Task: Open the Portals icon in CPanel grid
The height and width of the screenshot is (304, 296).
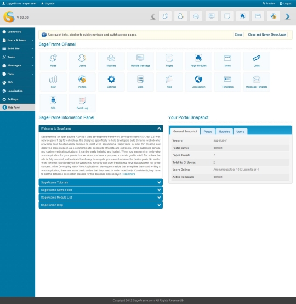Action: [82, 82]
